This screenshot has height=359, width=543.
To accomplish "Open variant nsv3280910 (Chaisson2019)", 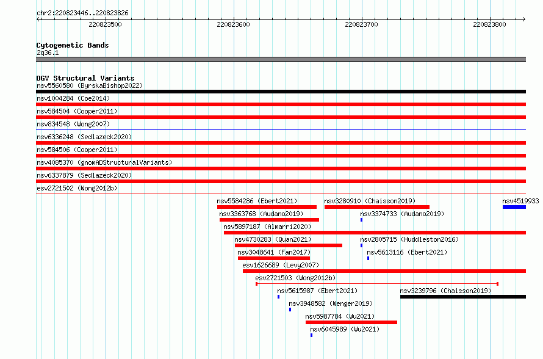I will 370,201.
